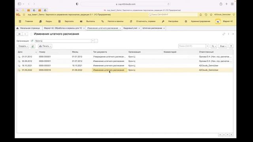
Task: Click the Организация field containing Крон-Ц
Action: pyautogui.click(x=63, y=41)
